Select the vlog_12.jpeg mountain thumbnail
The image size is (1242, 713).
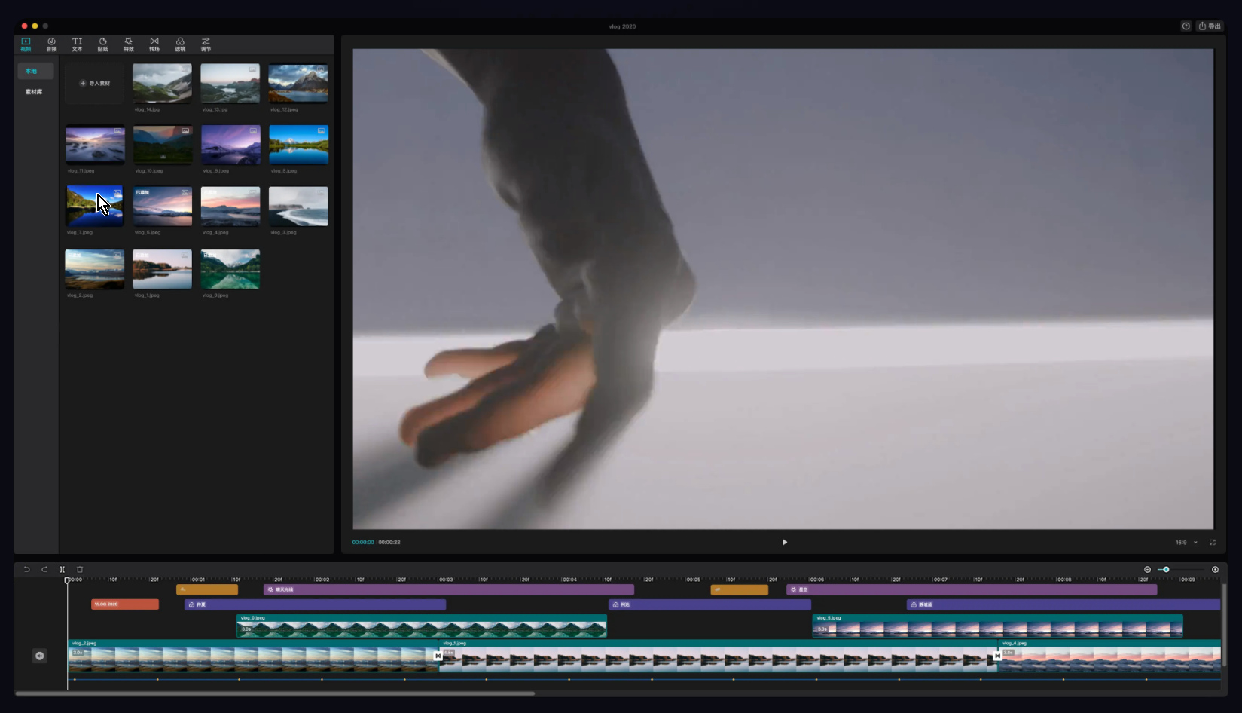click(298, 83)
